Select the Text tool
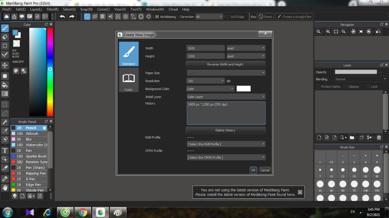This screenshot has height=218, width=389. pyautogui.click(x=5, y=150)
